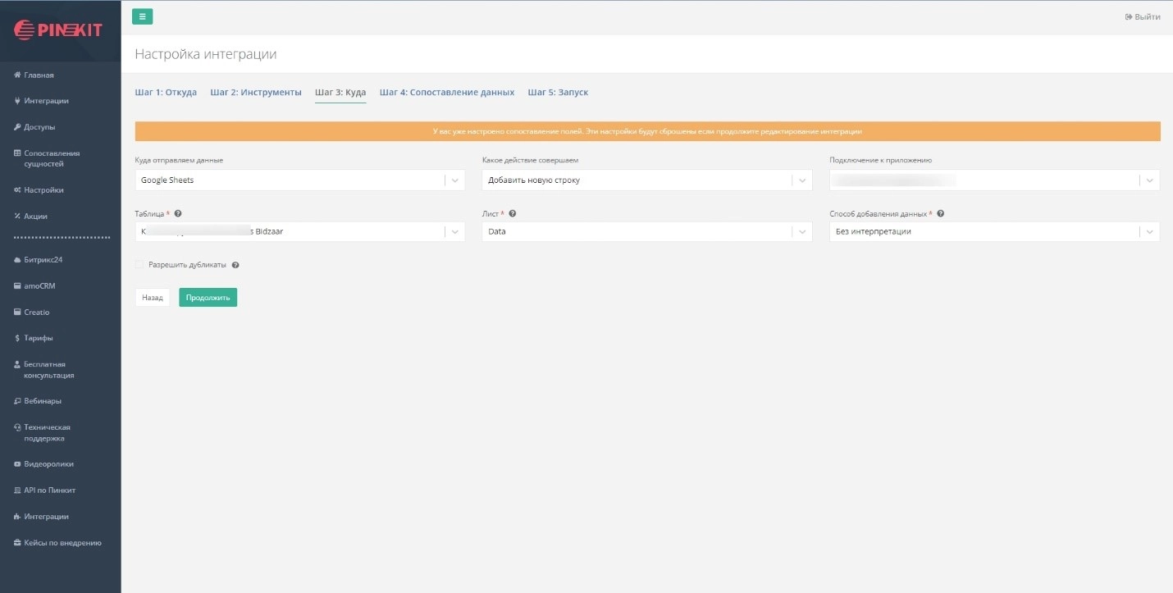The width and height of the screenshot is (1173, 593).
Task: Click the Назад button
Action: coord(153,298)
